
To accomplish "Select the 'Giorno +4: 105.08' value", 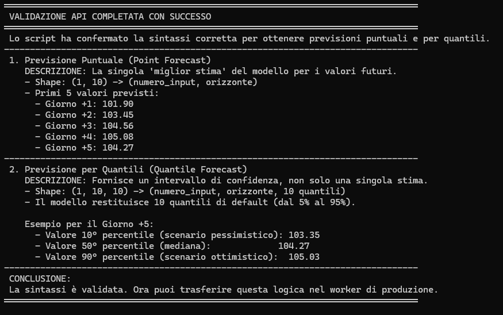I will (x=84, y=137).
